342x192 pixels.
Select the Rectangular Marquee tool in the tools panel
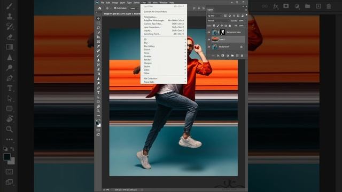[98, 23]
